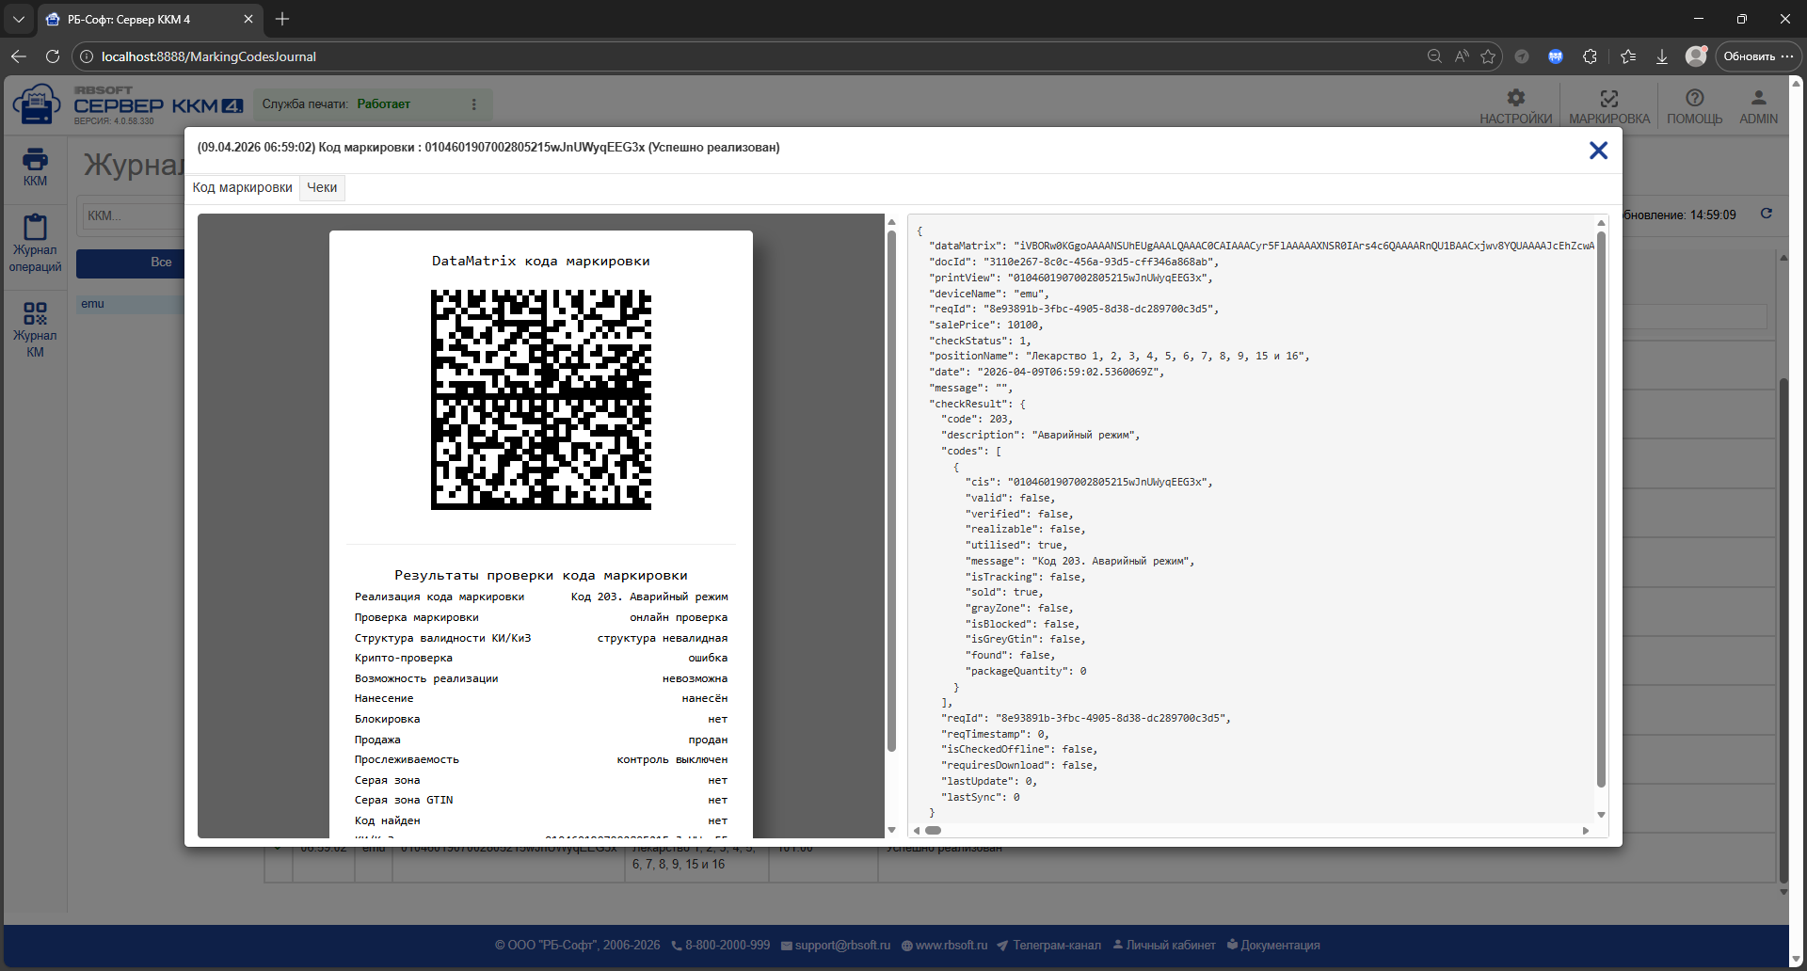This screenshot has width=1807, height=971.
Task: Open Личный кабинет link
Action: (1164, 946)
